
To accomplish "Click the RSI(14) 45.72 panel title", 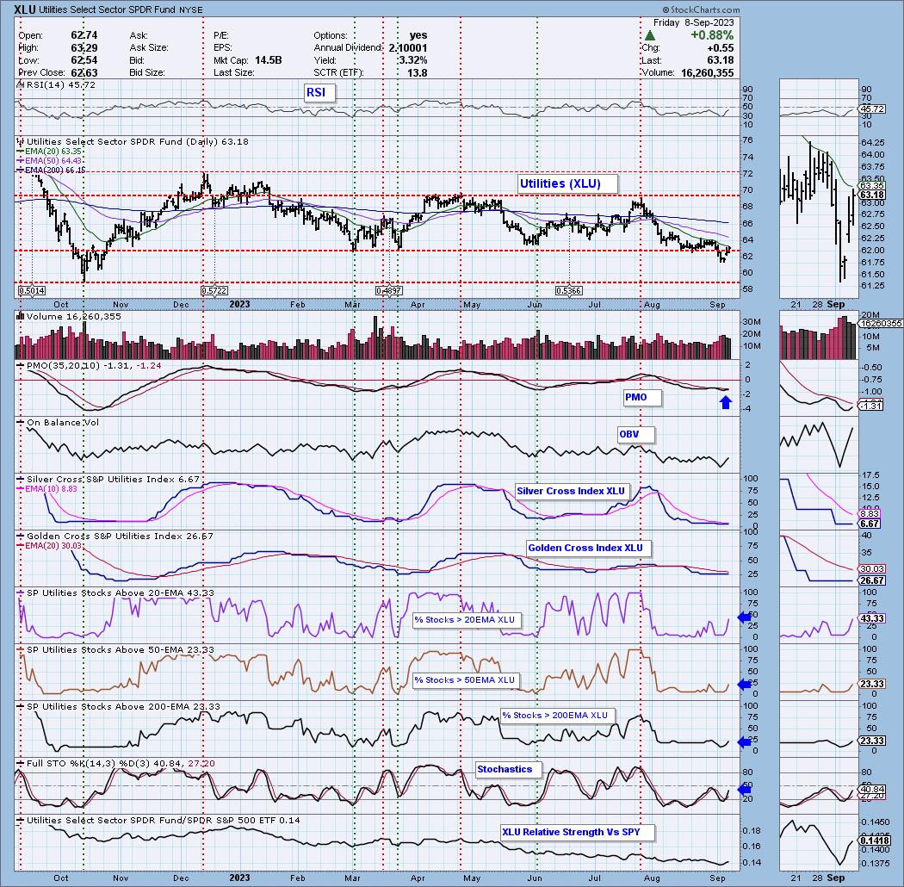I will click(60, 84).
